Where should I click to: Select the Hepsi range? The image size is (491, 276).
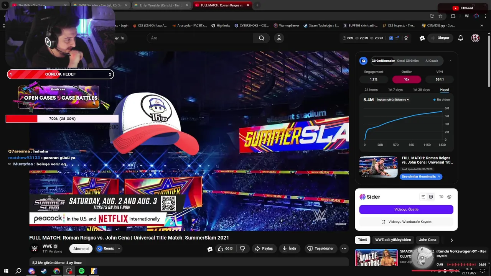point(444,90)
